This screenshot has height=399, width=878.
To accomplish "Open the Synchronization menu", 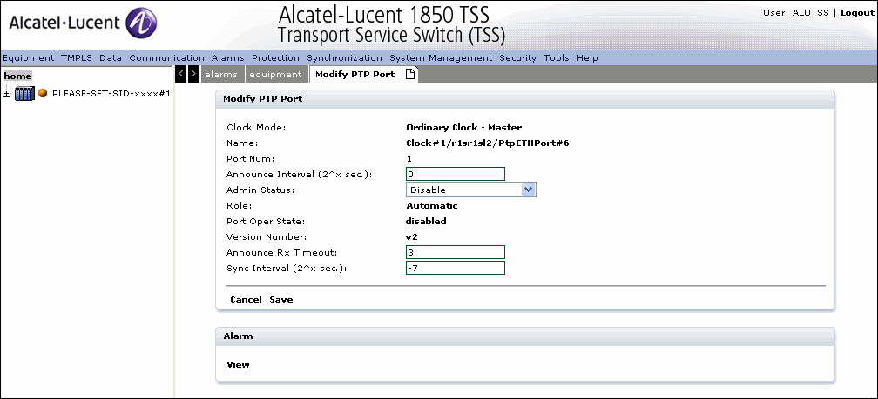I will tap(344, 57).
